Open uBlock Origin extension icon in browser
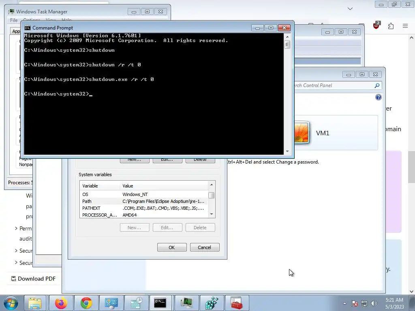The width and height of the screenshot is (415, 311). 376,26
